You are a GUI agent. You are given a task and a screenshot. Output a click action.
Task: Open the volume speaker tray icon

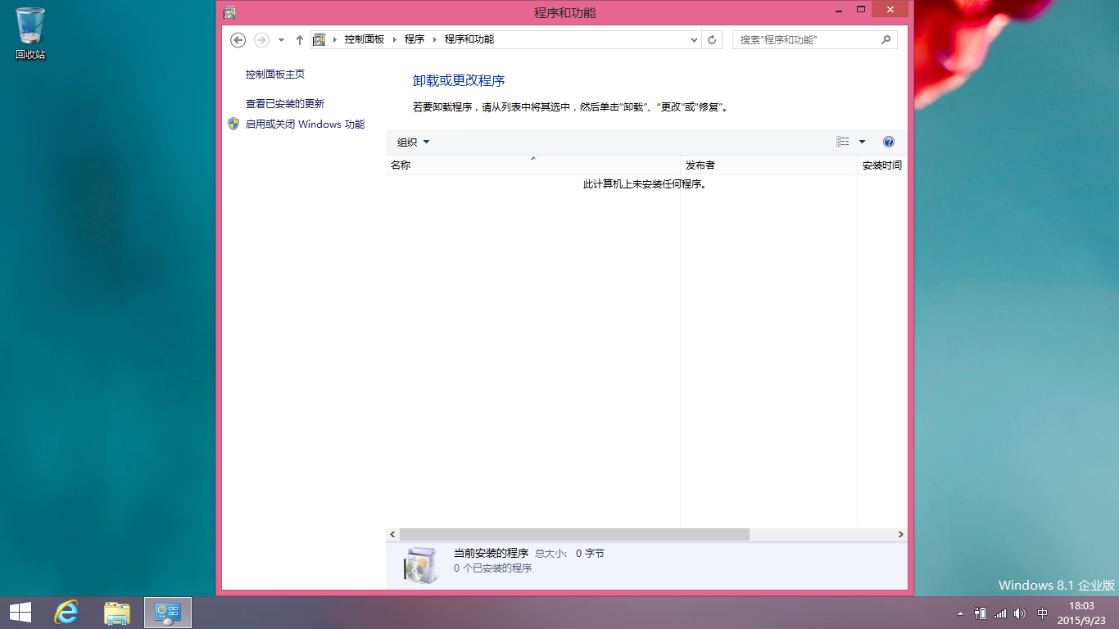(1020, 613)
